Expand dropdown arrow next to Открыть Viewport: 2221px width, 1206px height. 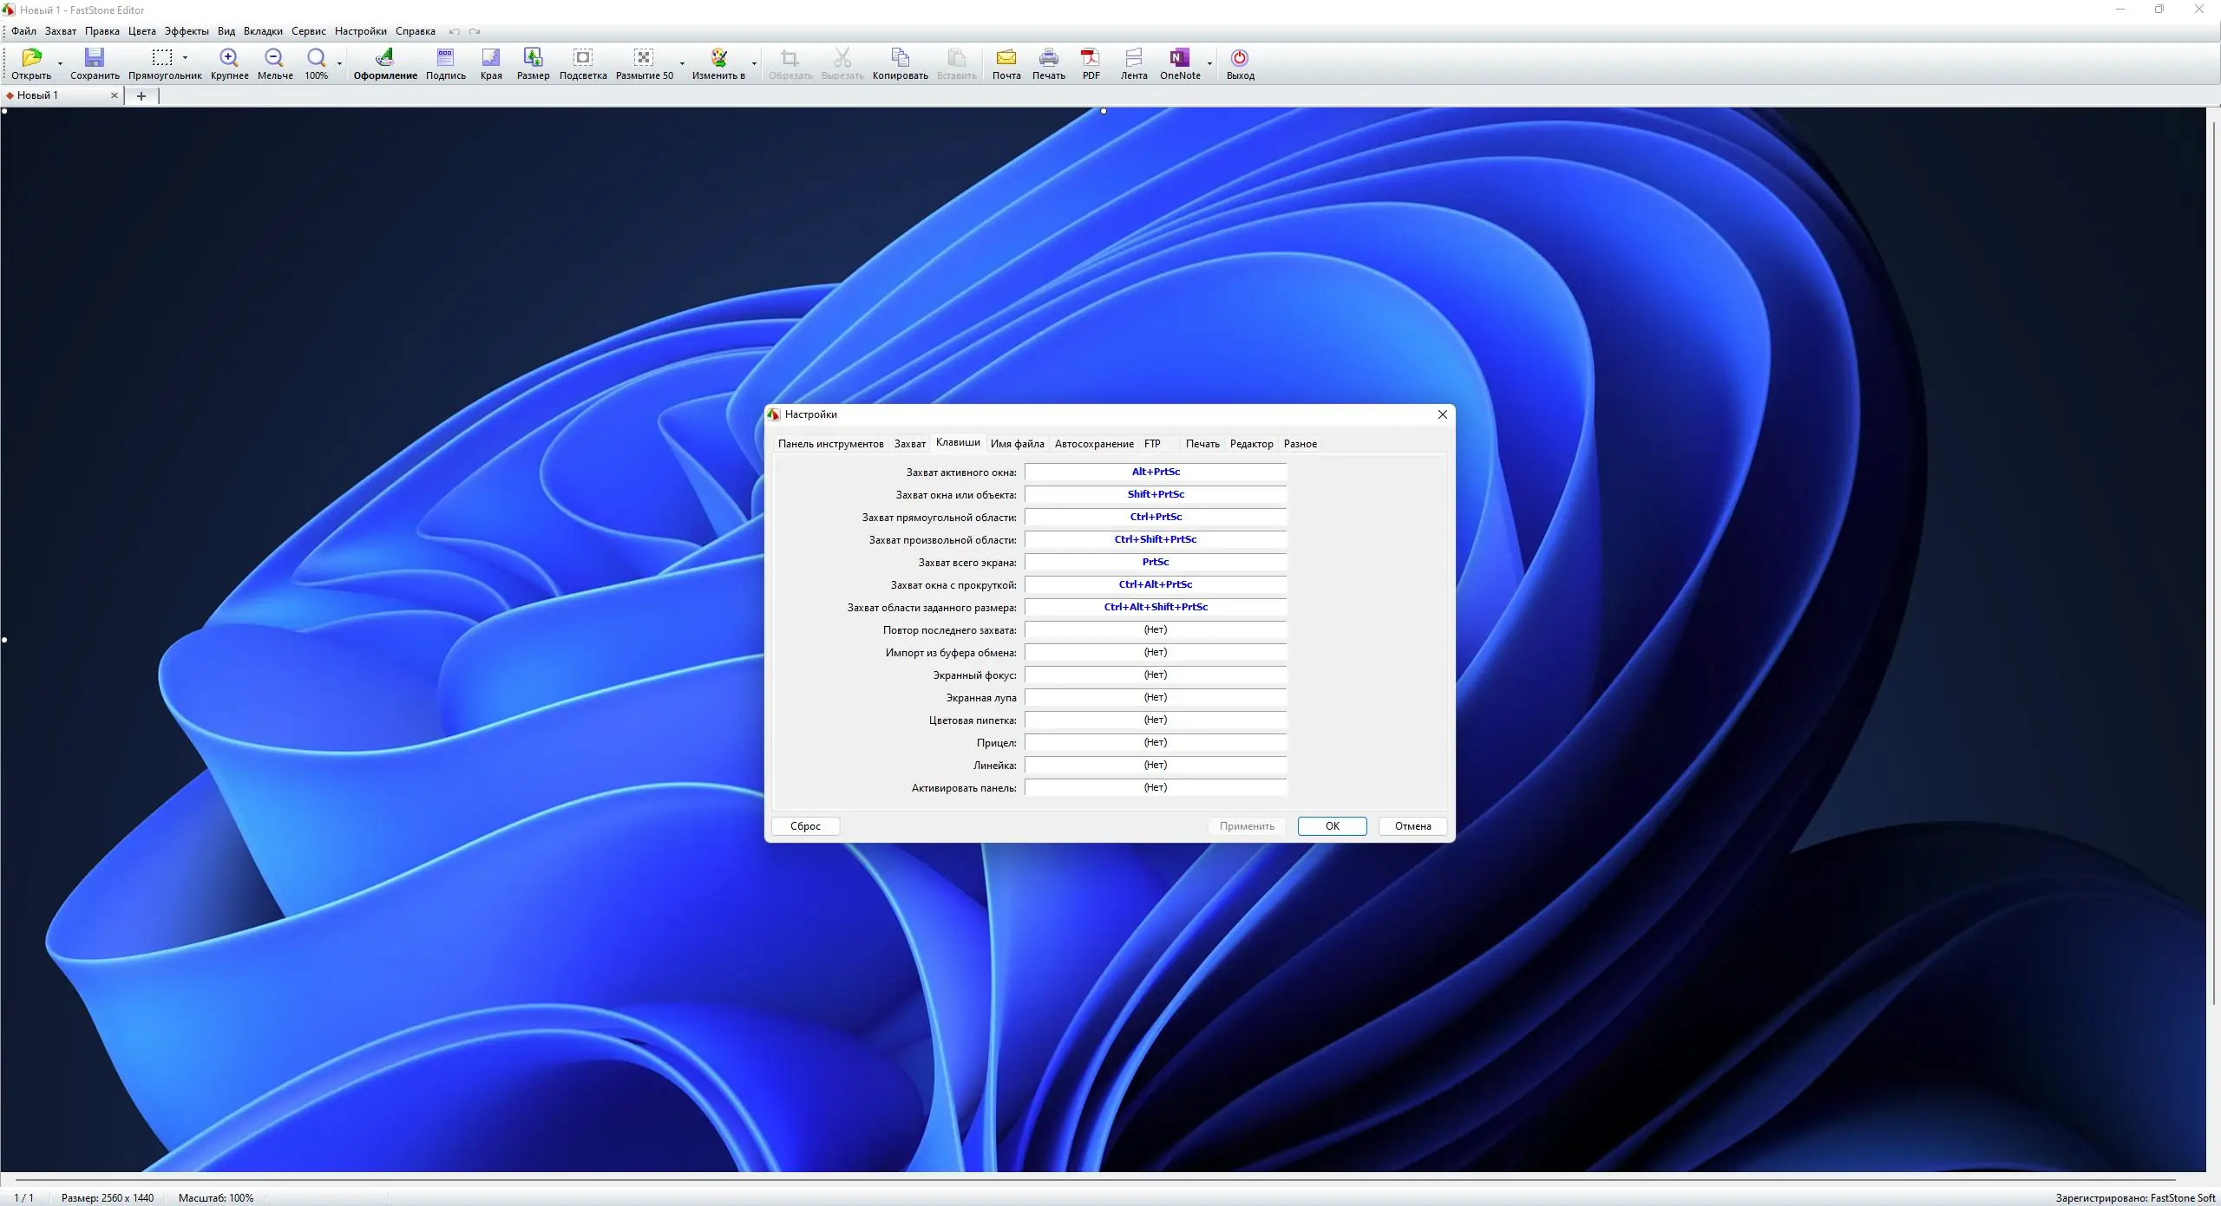[60, 64]
